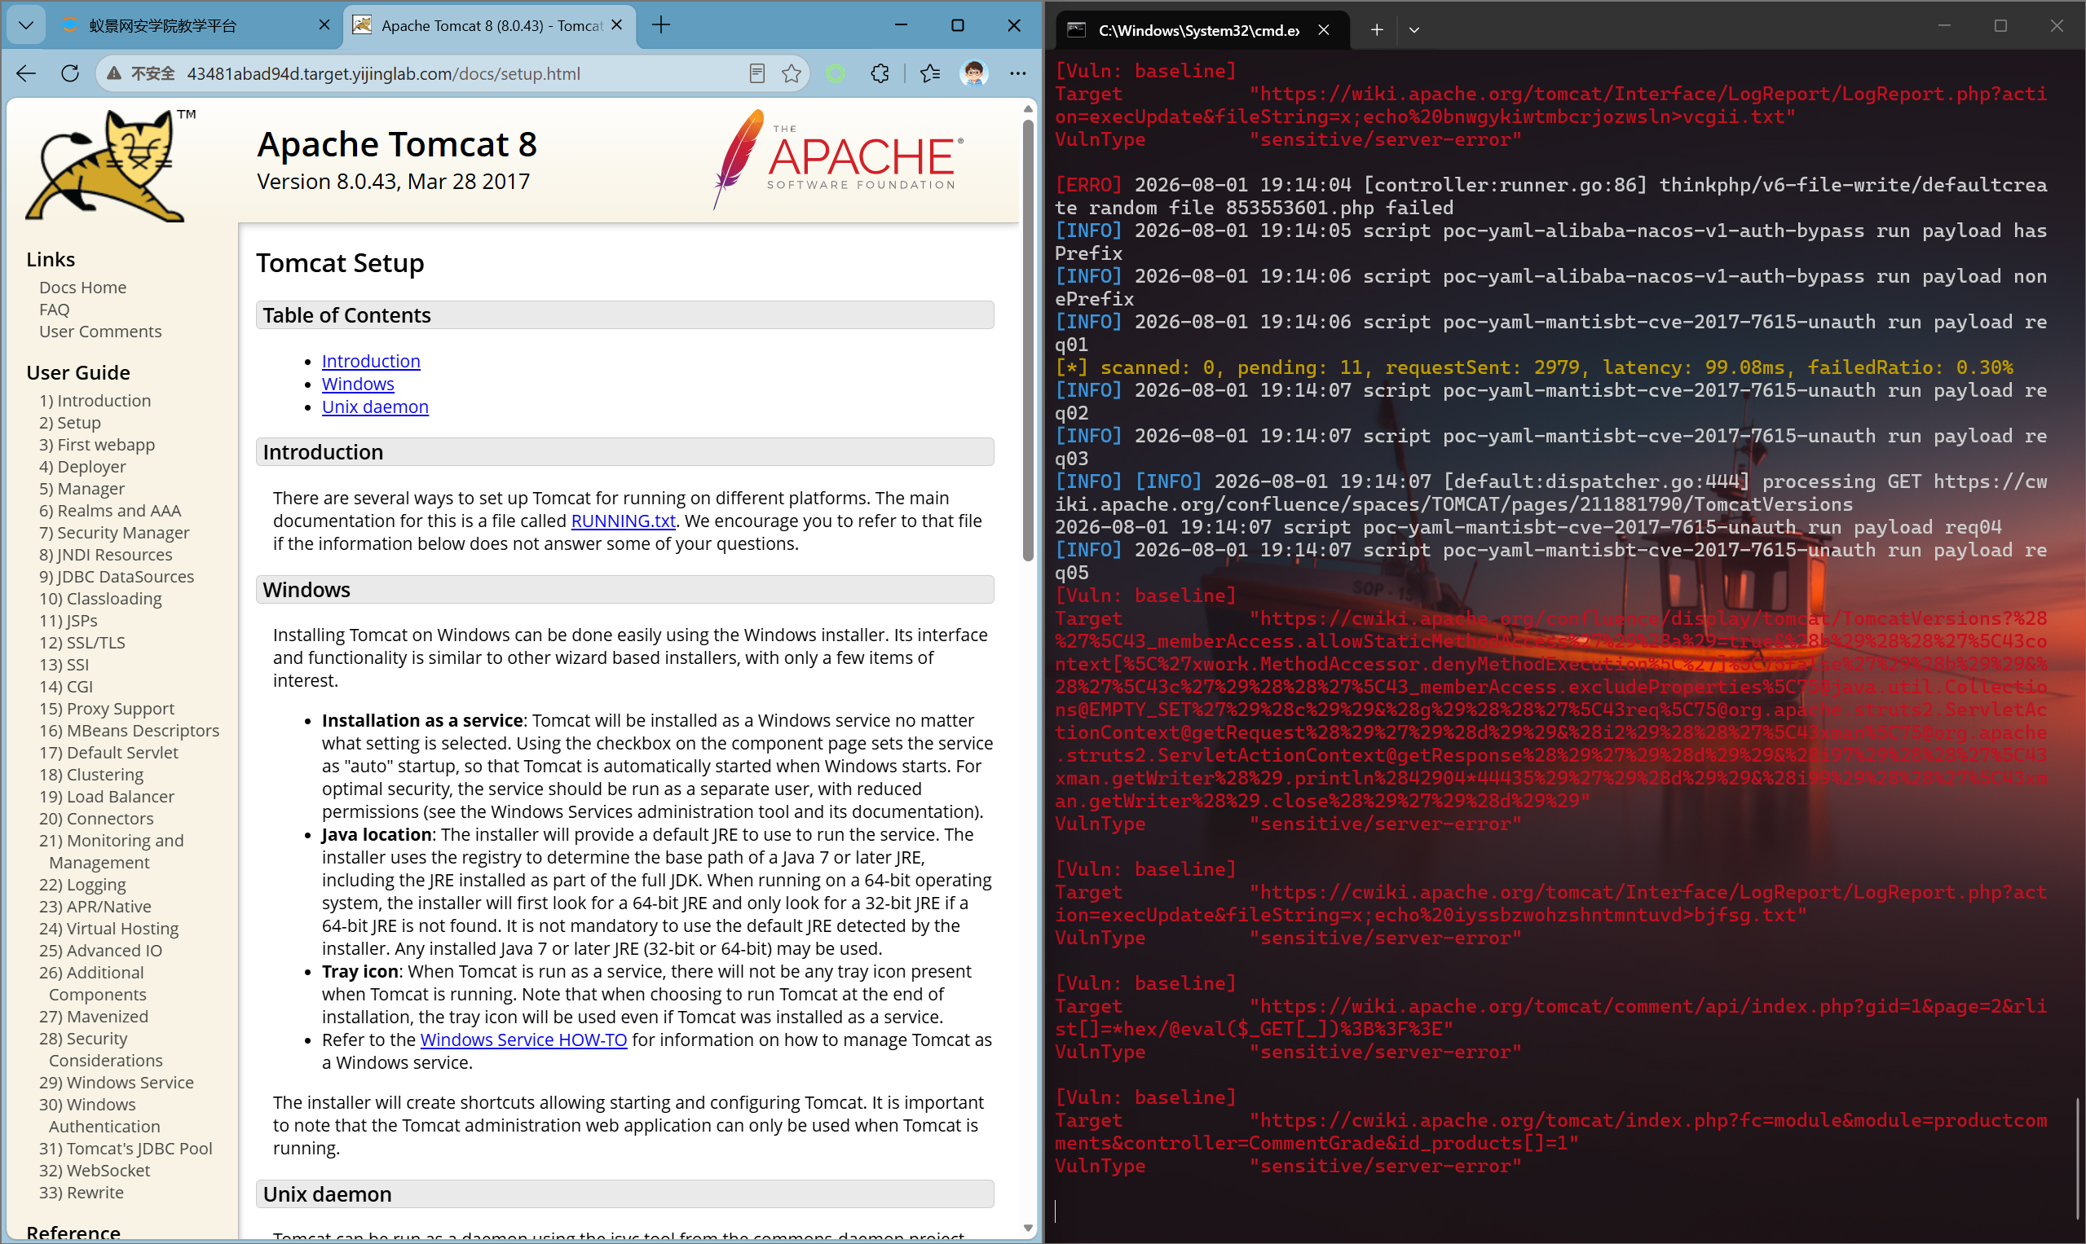The height and width of the screenshot is (1244, 2086).
Task: Open the browser extensions puzzle icon
Action: [x=880, y=74]
